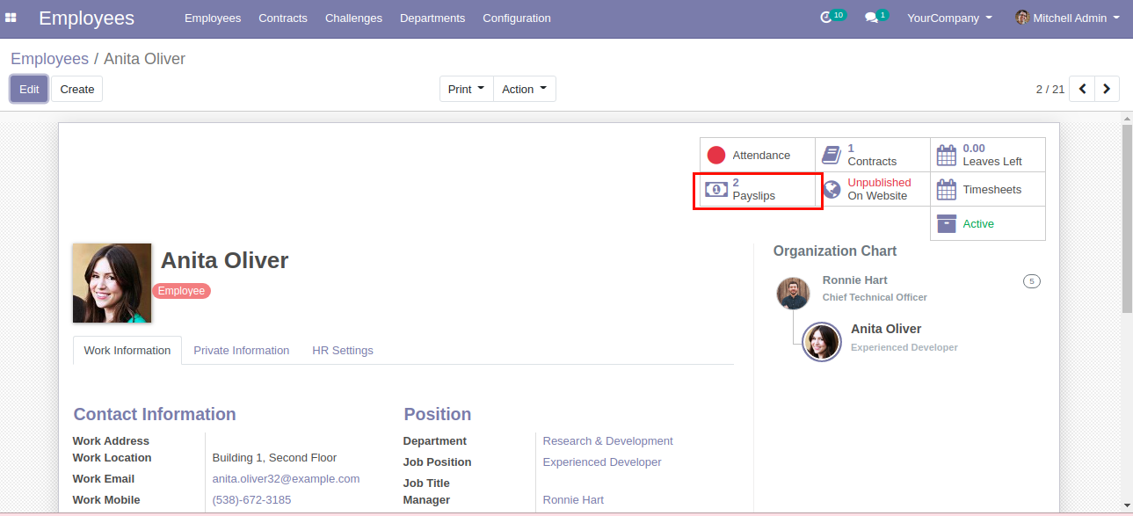
Task: Click the website globe icon
Action: [832, 189]
